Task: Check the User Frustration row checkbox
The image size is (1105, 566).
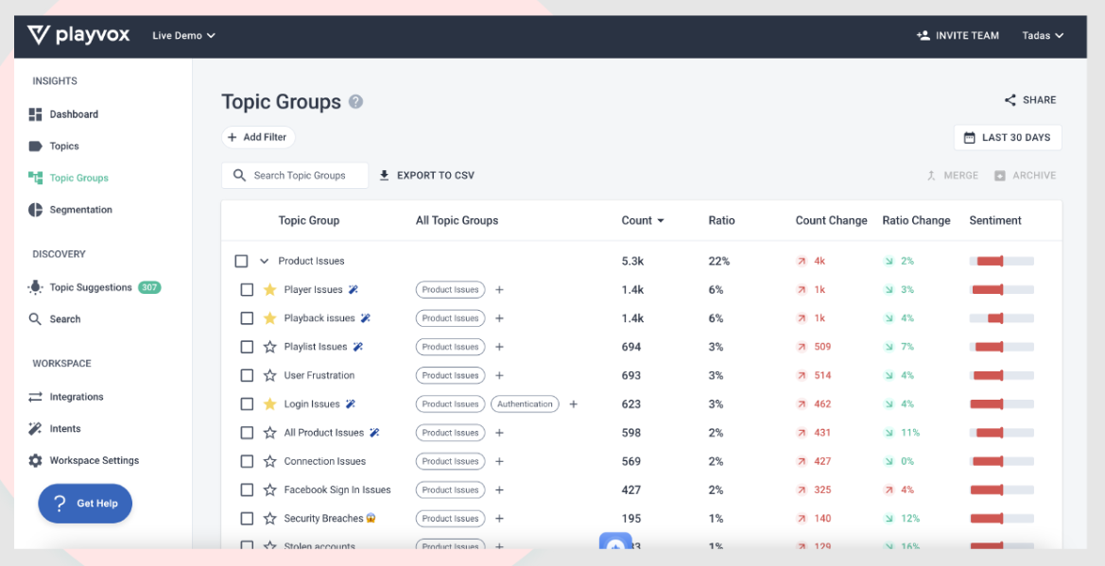Action: [x=247, y=376]
